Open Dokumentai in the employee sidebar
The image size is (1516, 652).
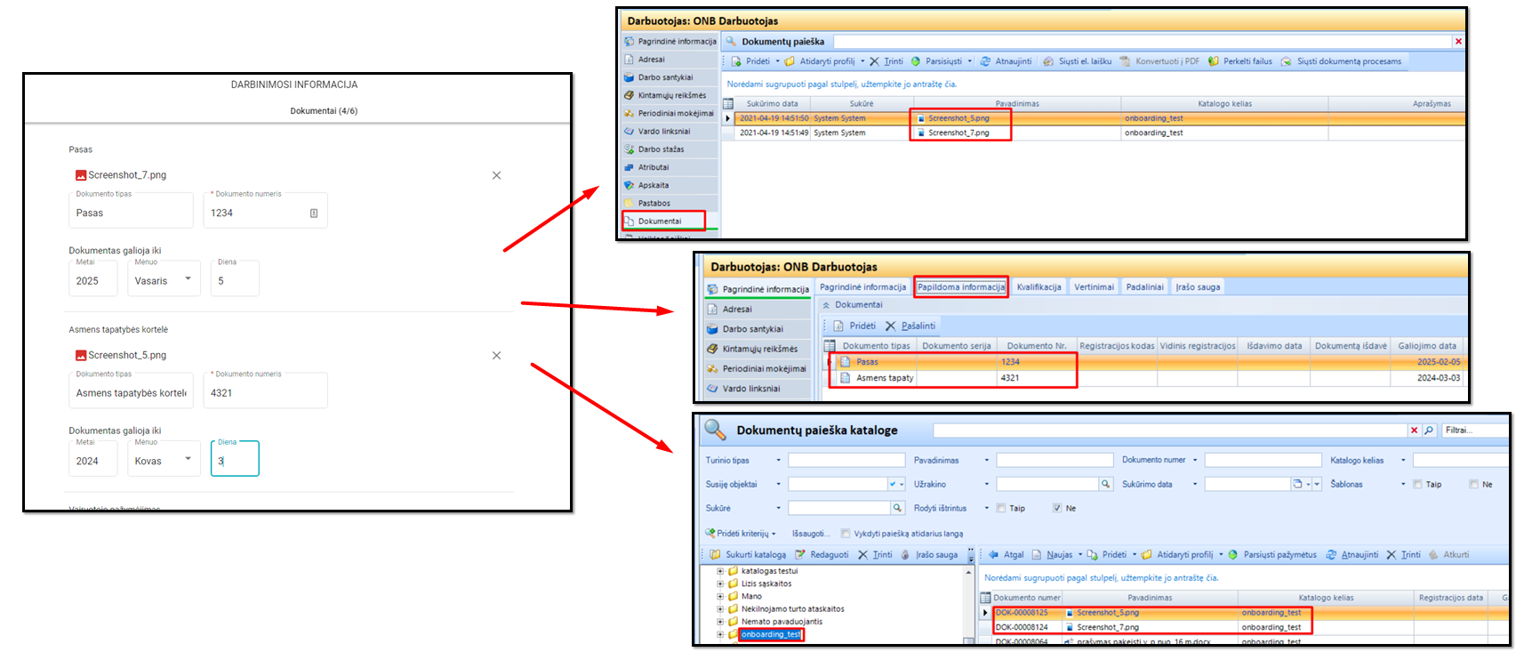(x=660, y=221)
